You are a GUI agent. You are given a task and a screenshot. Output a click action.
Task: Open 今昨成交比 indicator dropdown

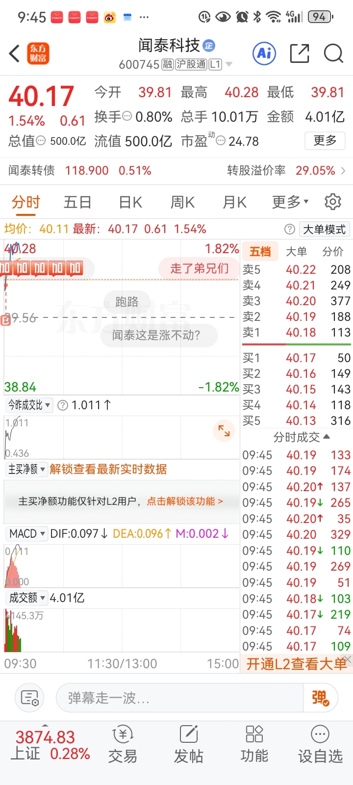click(x=29, y=405)
